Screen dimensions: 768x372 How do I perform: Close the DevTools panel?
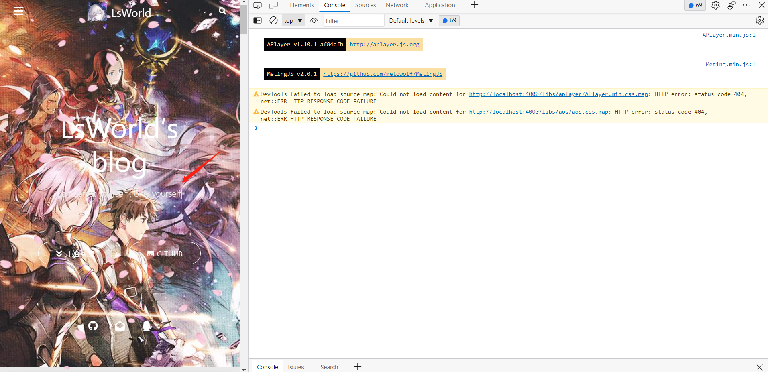click(762, 5)
